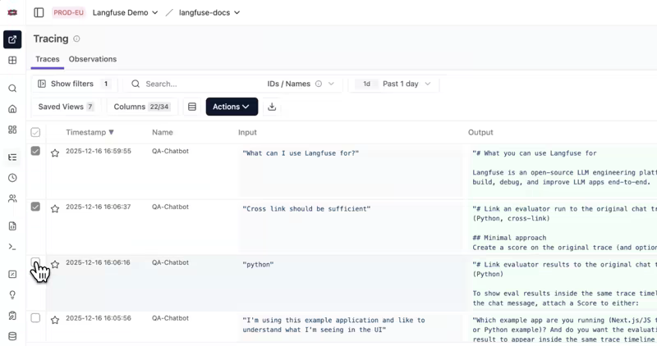Switch to the Observations tab
This screenshot has height=346, width=657.
point(93,59)
